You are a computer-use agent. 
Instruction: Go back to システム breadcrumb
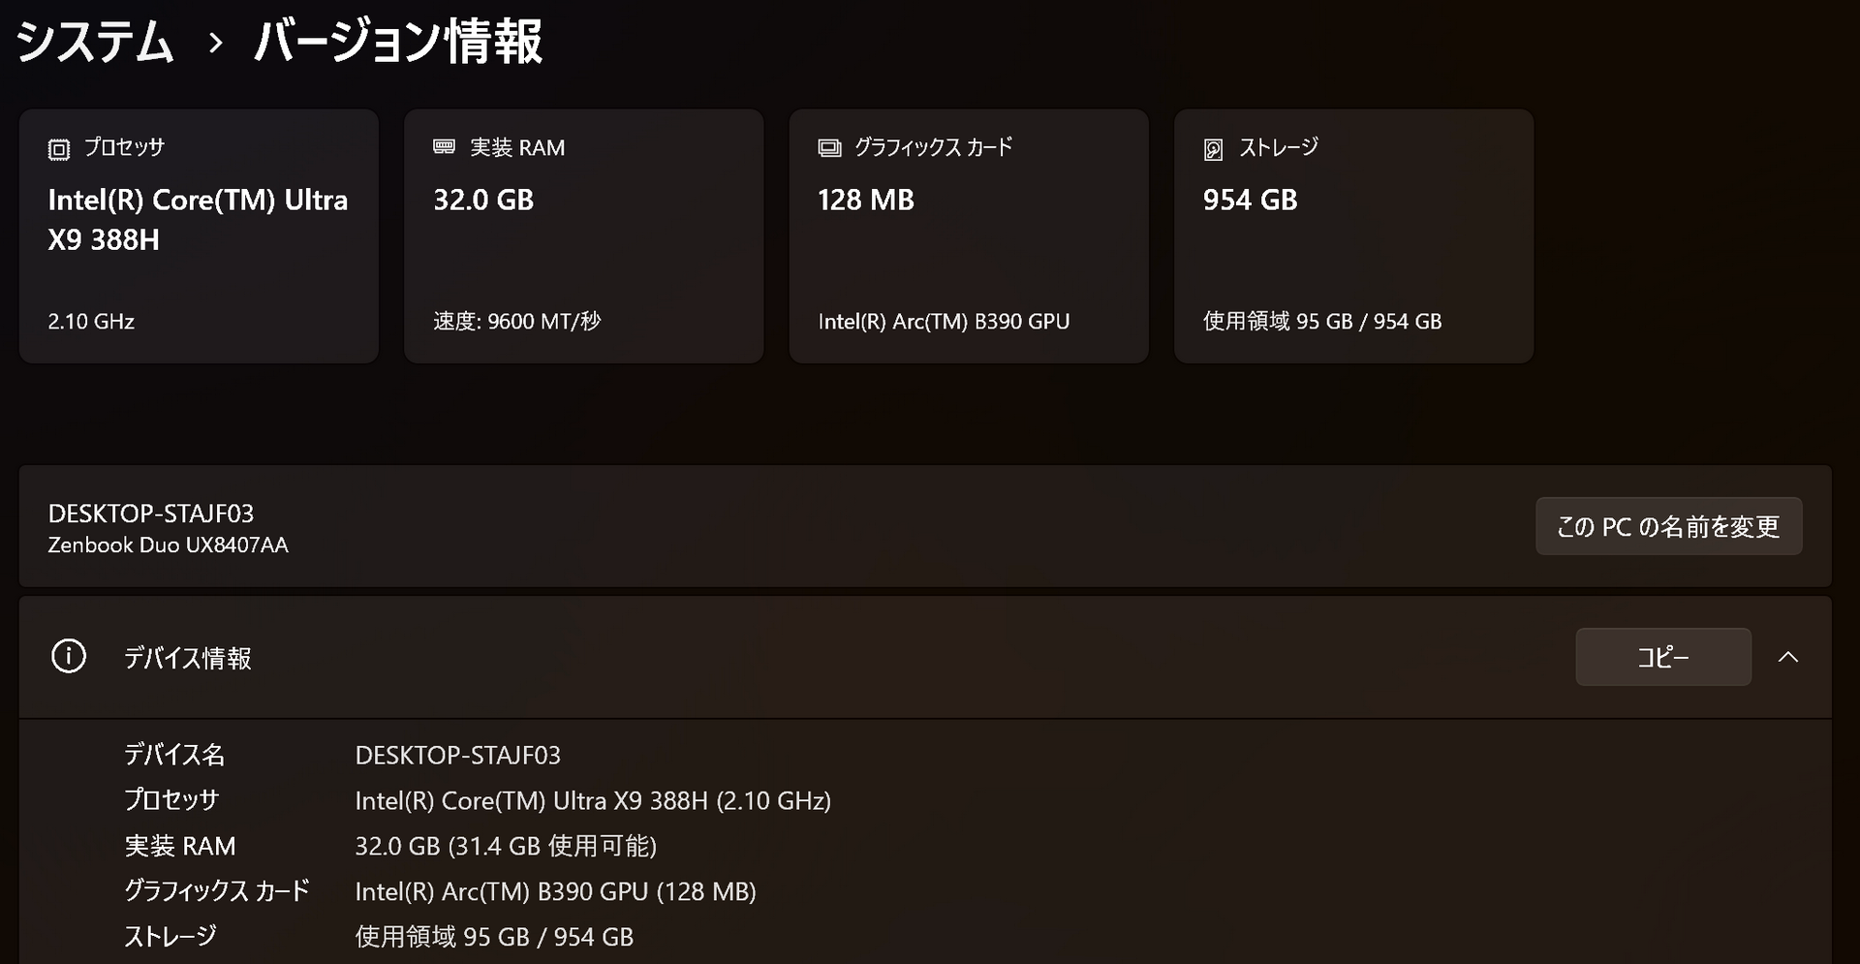point(95,43)
